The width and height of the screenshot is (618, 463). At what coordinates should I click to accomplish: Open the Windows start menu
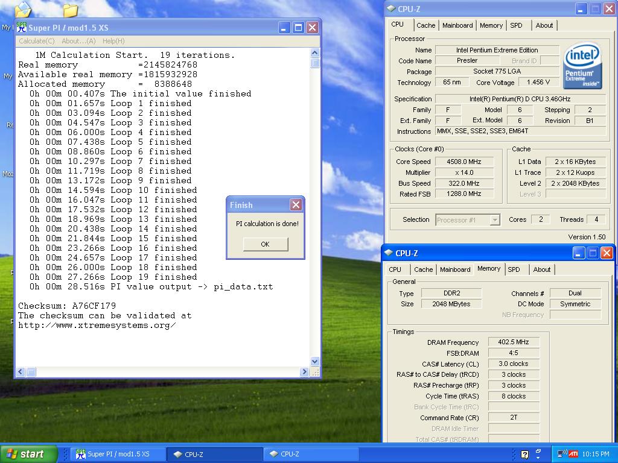pos(29,454)
